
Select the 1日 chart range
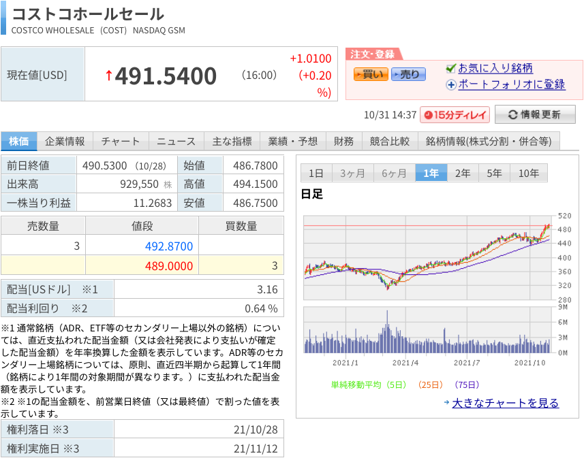pyautogui.click(x=316, y=173)
